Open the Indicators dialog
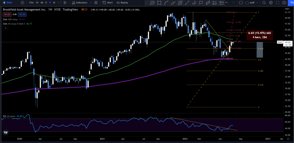The width and height of the screenshot is (294, 143). 79,2
